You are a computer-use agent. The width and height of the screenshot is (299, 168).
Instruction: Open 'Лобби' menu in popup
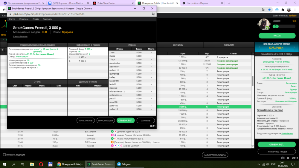point(36,19)
